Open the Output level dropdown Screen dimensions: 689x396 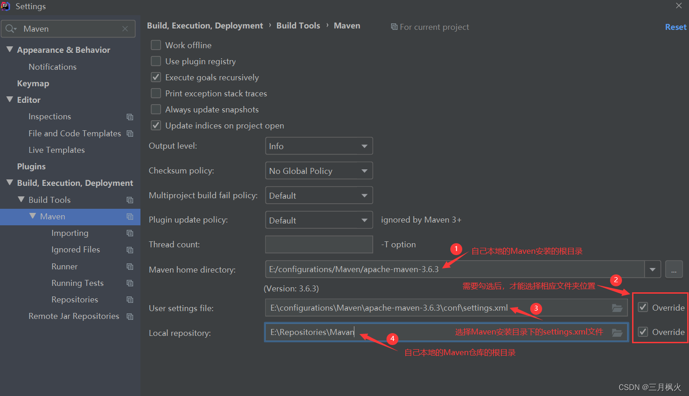coord(319,146)
